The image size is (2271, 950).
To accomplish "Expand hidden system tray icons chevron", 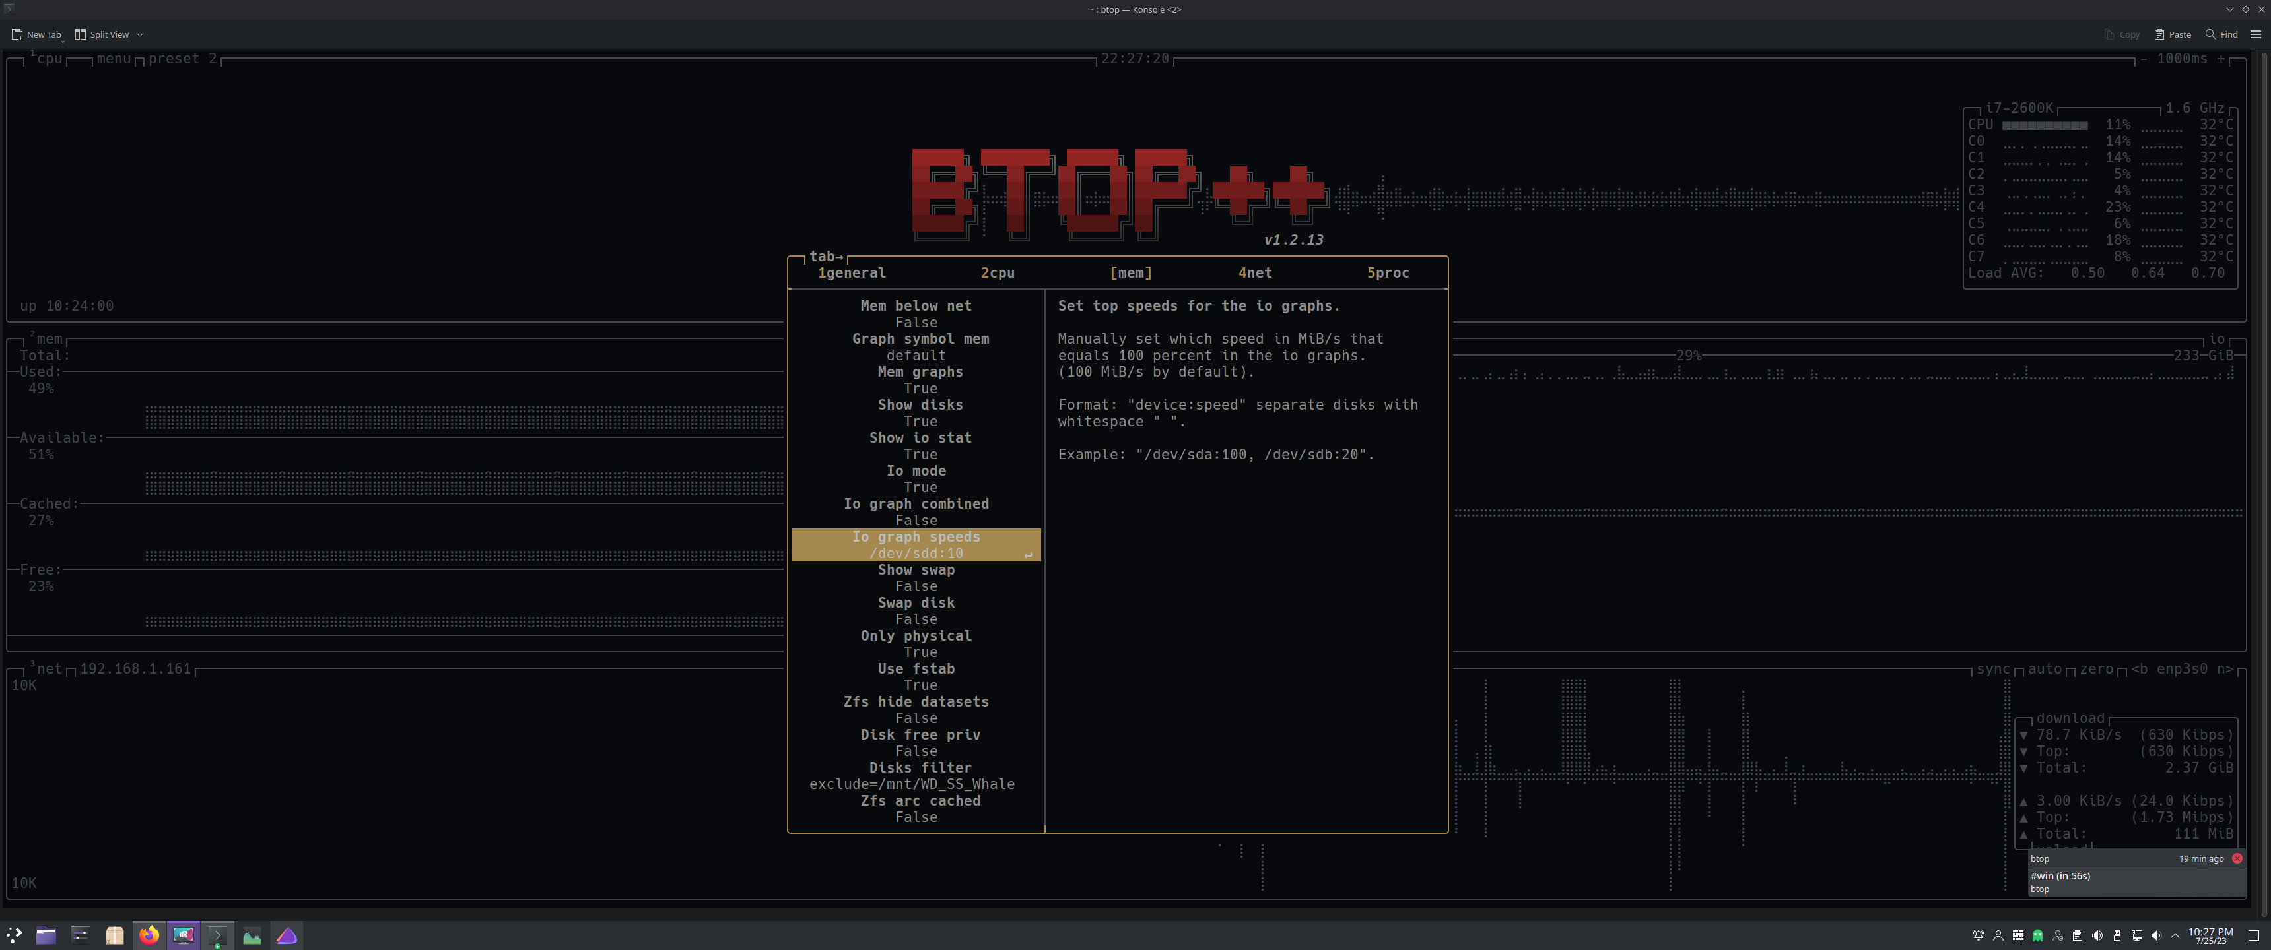I will (2176, 936).
